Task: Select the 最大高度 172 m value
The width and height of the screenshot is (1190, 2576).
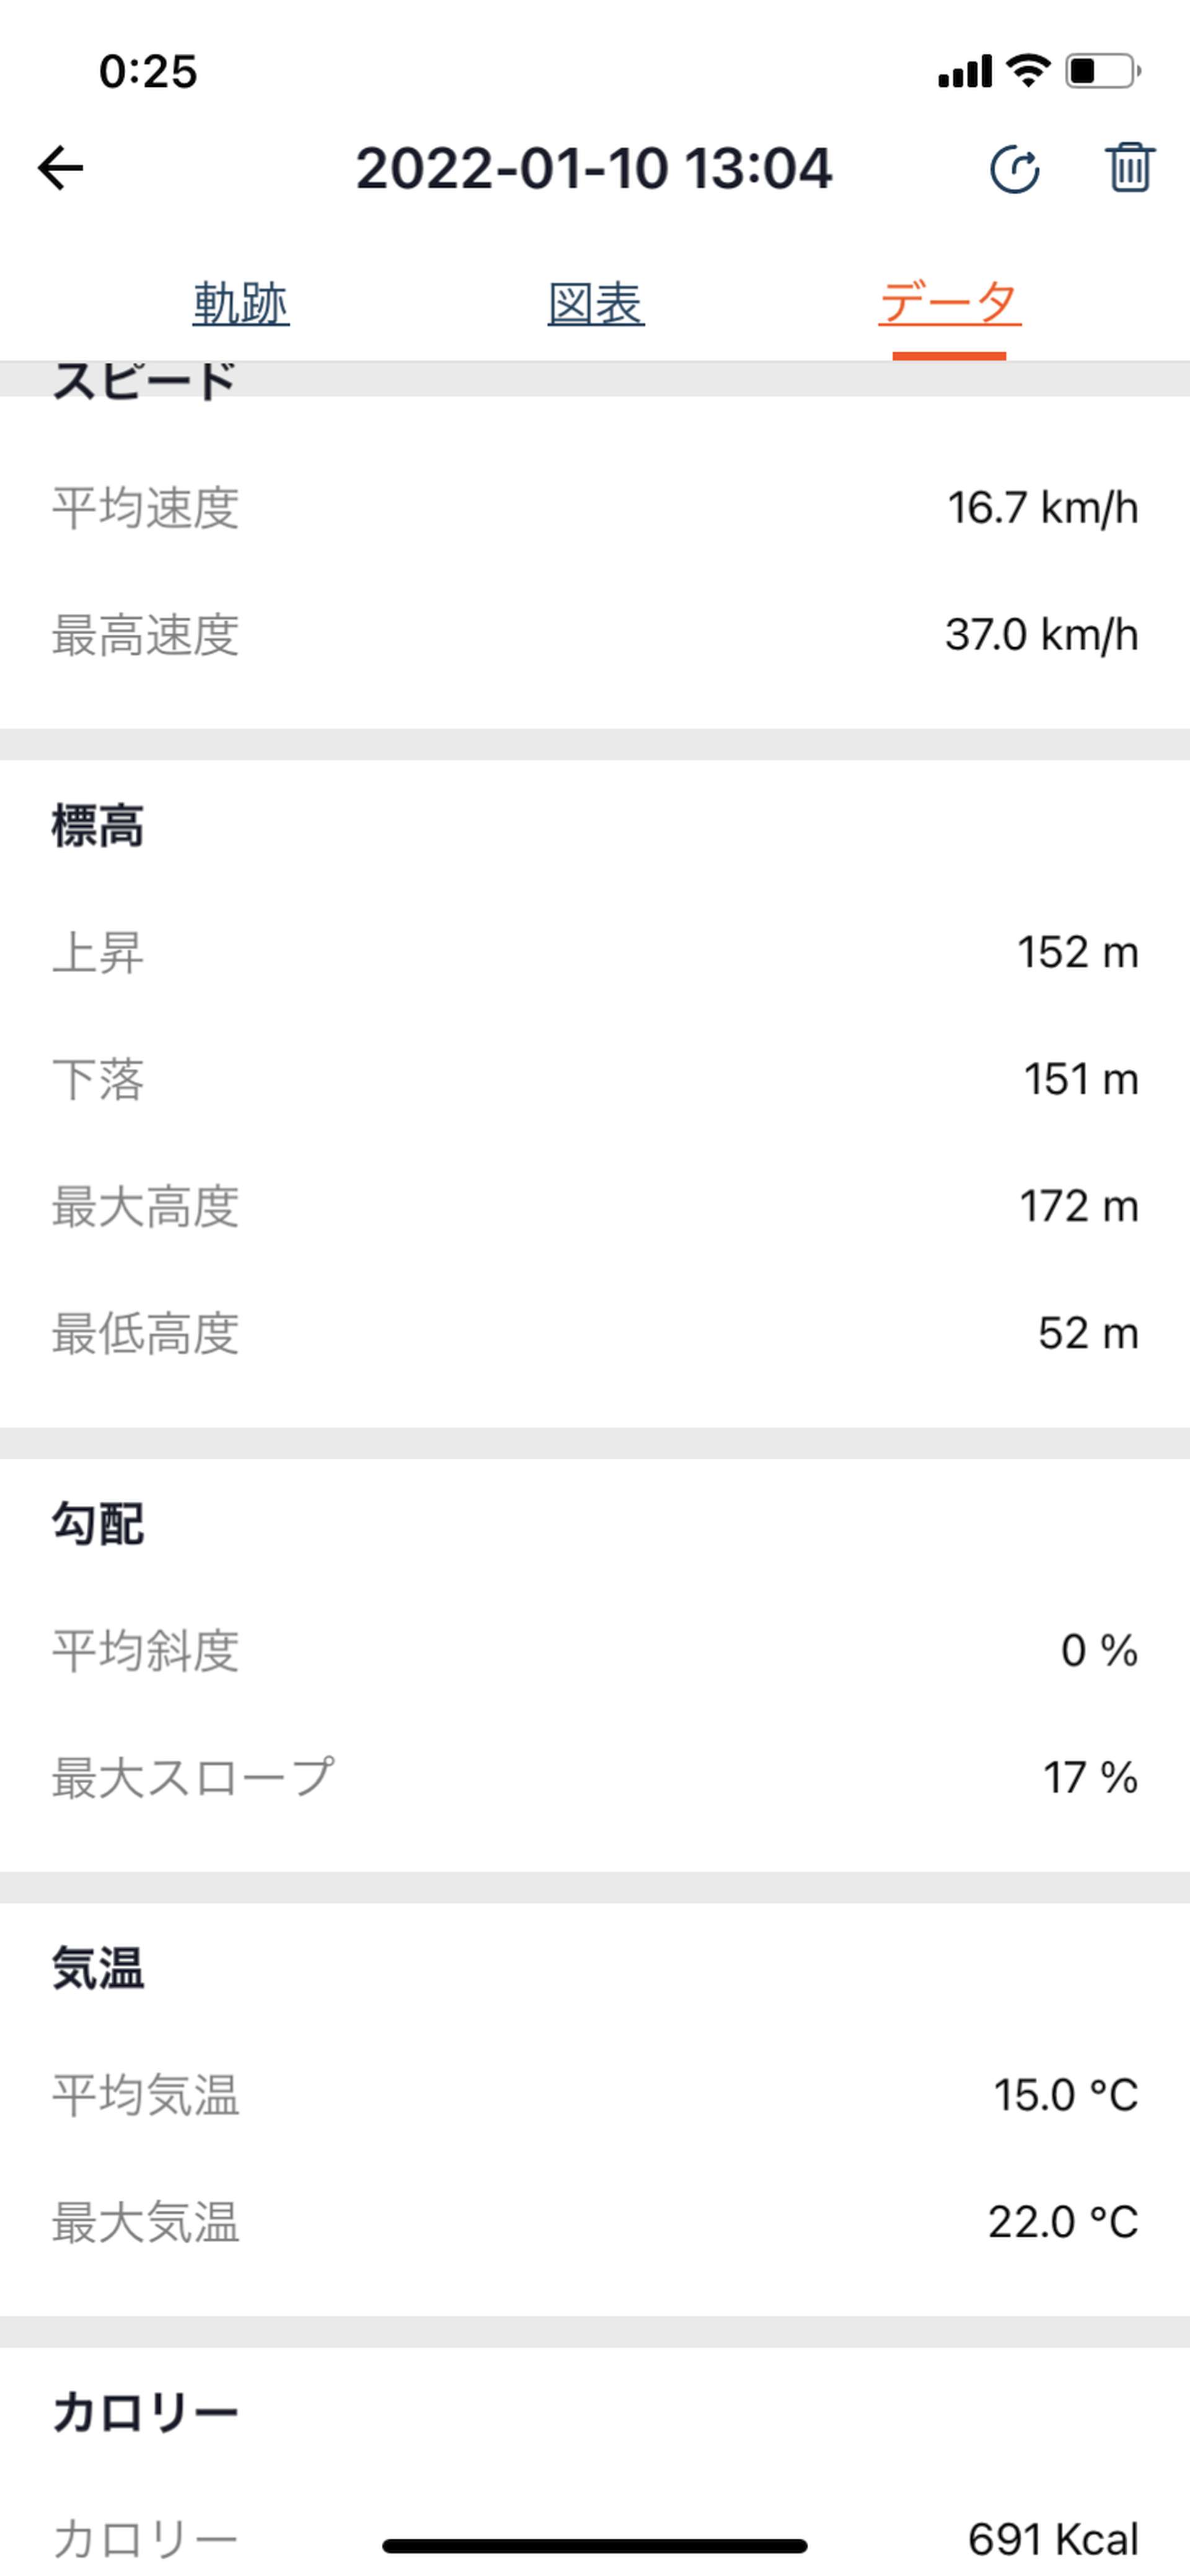Action: point(1079,1206)
